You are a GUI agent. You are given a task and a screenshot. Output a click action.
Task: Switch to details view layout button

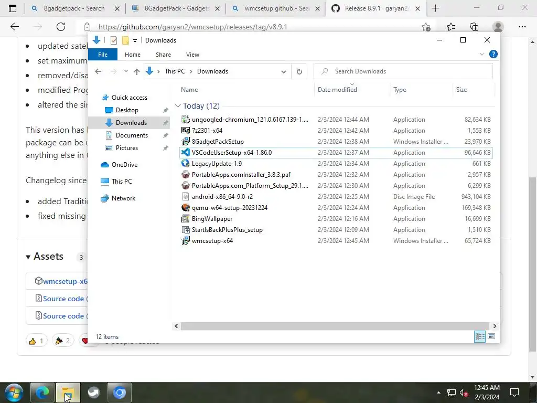[x=480, y=336]
